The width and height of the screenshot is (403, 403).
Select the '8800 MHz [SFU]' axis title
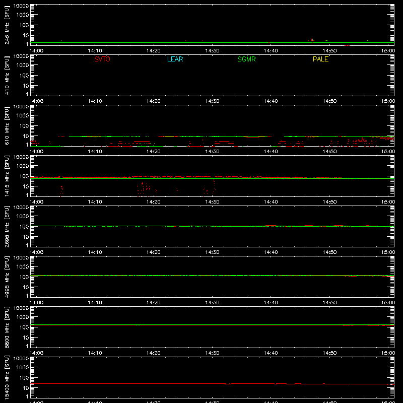(7, 327)
